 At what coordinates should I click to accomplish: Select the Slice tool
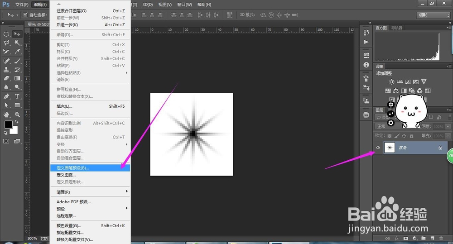[6, 52]
